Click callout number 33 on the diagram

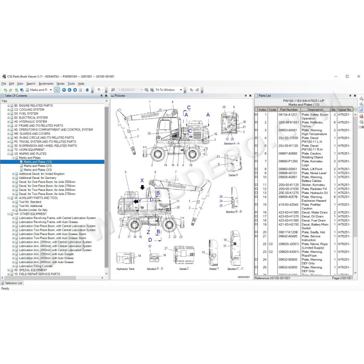point(149,134)
